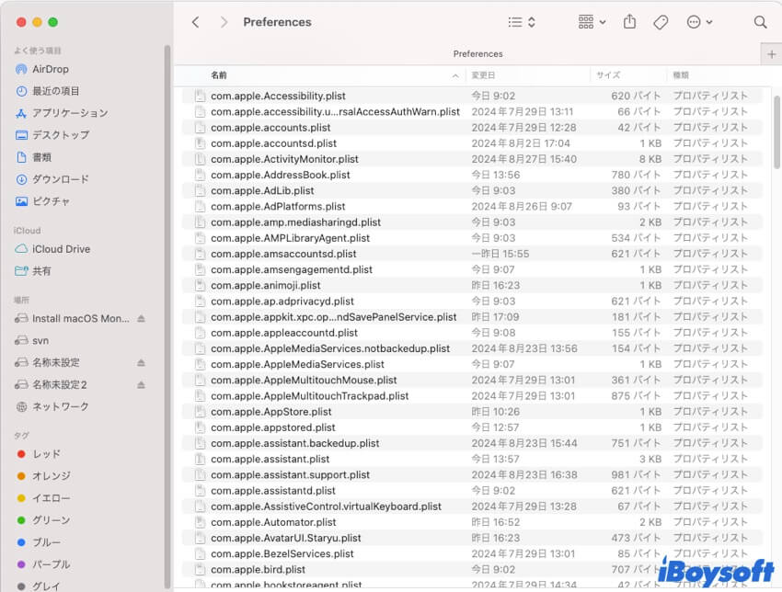The image size is (782, 592).
Task: Click the Tags icon in toolbar
Action: coord(661,22)
